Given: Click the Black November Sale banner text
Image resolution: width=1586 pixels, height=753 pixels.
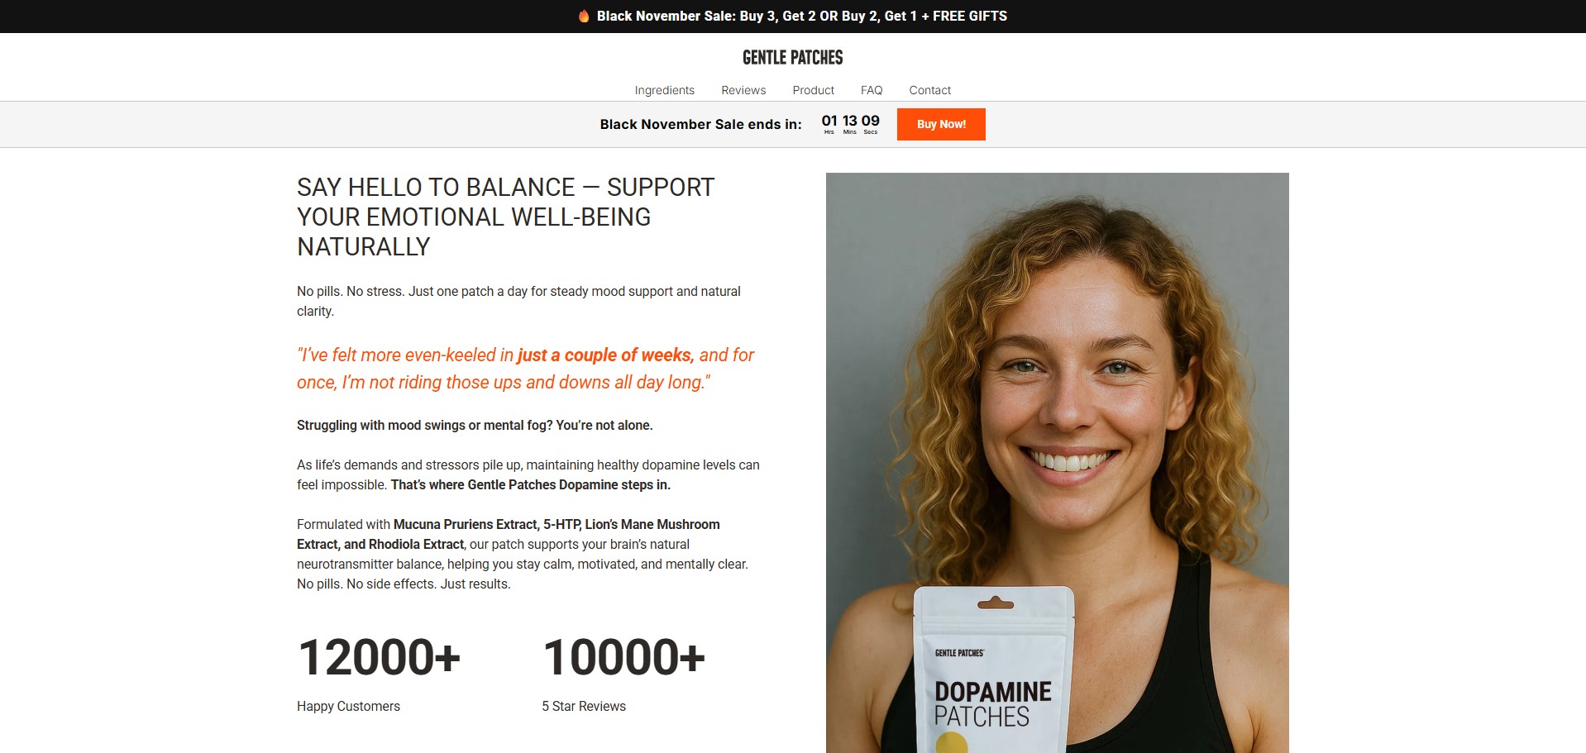Looking at the screenshot, I should pos(802,16).
